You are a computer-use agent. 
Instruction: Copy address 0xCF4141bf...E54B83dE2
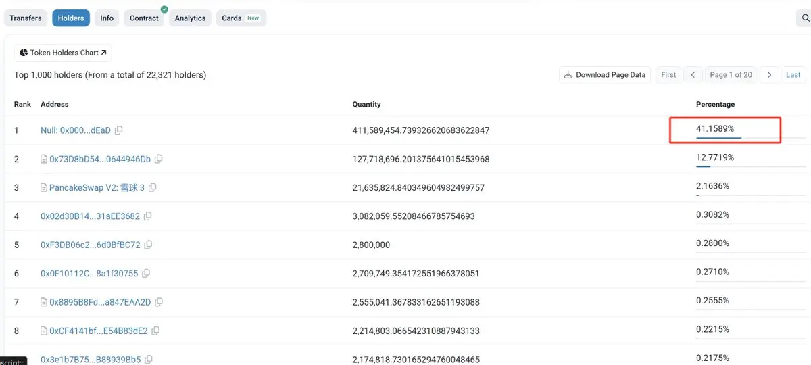pyautogui.click(x=156, y=331)
